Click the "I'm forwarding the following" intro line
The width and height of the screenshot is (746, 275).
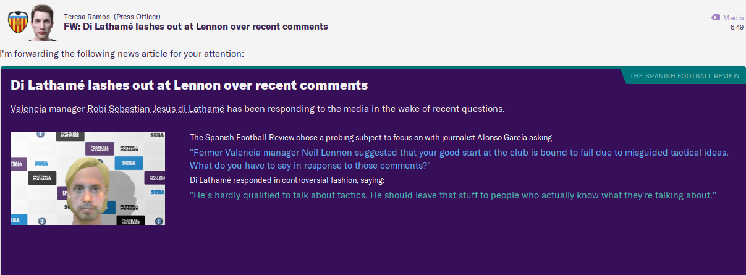point(122,54)
